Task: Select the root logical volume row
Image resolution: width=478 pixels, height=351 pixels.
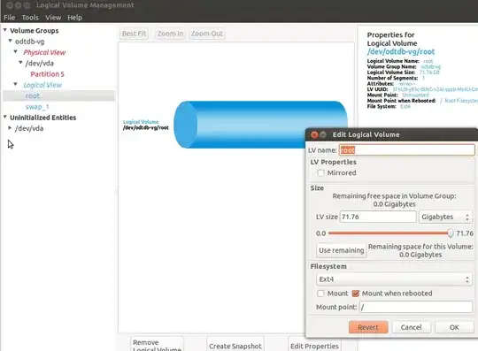Action: pos(58,95)
